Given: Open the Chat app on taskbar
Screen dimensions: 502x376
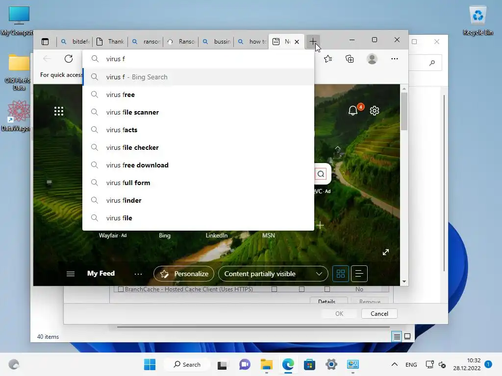Looking at the screenshot, I should pyautogui.click(x=245, y=364).
